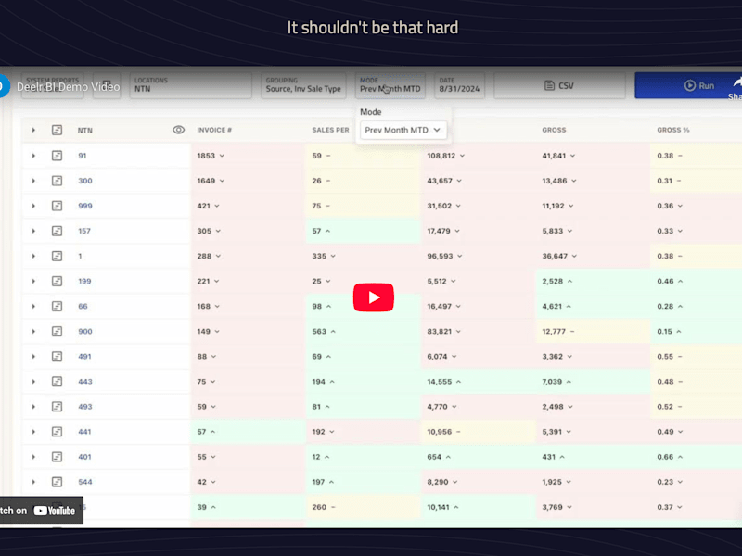
Task: Open detail icon for row 900
Action: 57,331
